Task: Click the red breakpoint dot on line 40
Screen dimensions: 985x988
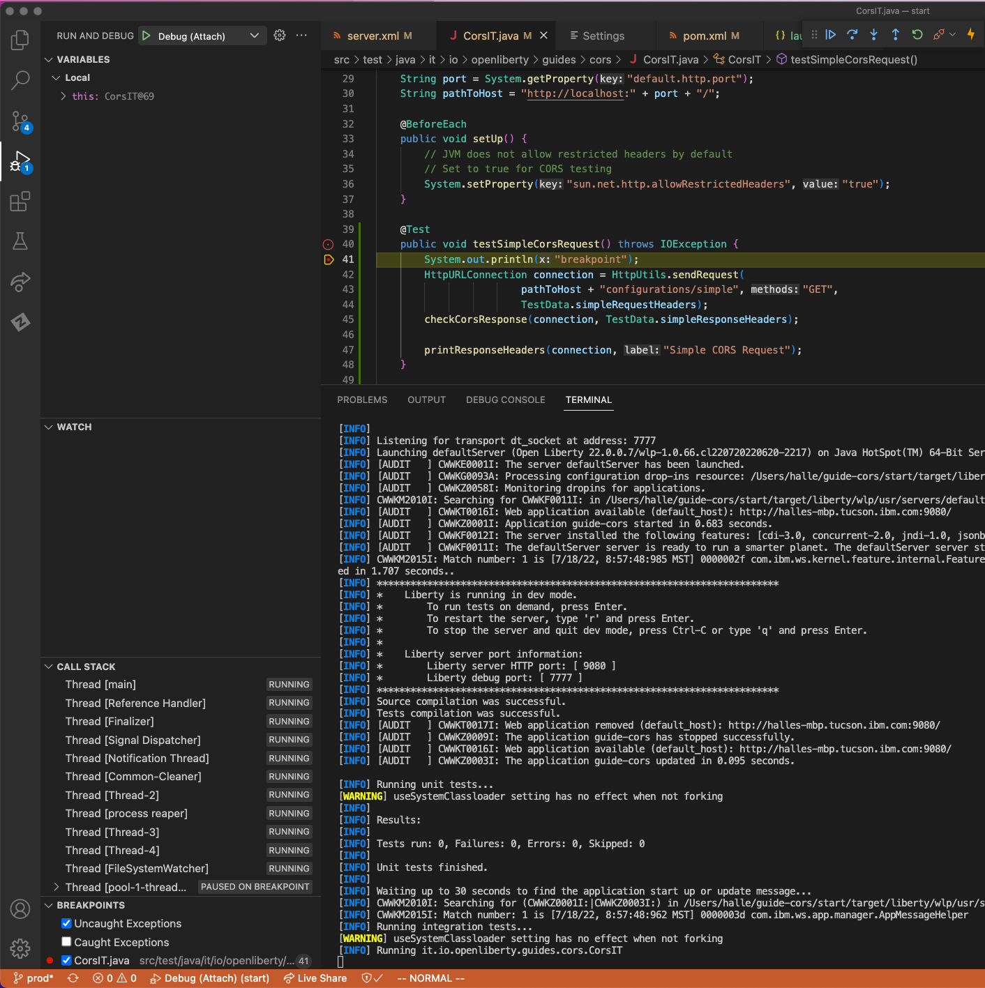Action: 328,244
